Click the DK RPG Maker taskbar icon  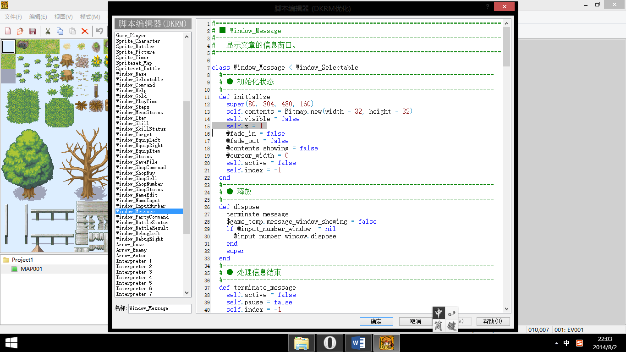[x=387, y=343]
